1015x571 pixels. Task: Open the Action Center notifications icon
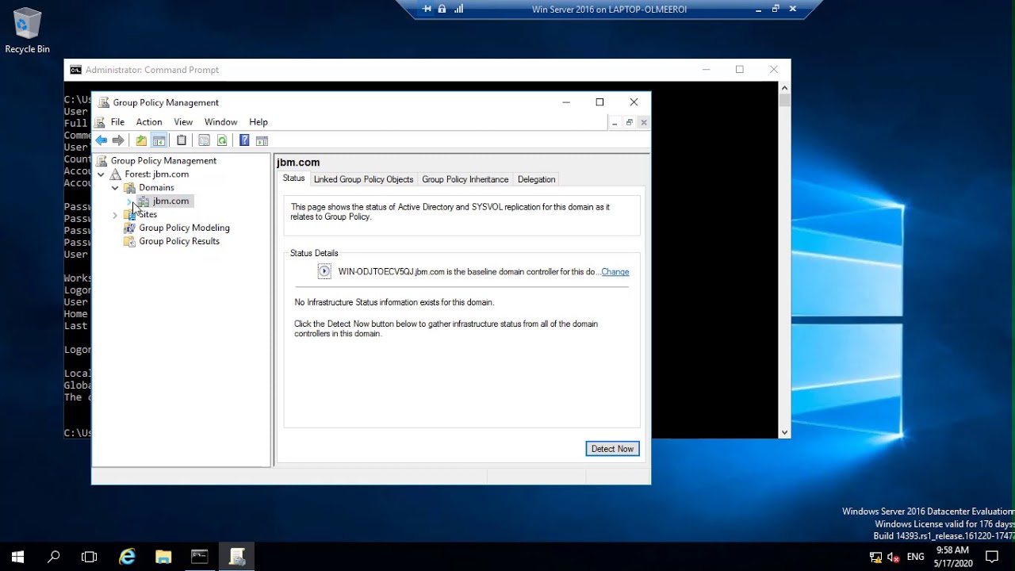pos(992,557)
